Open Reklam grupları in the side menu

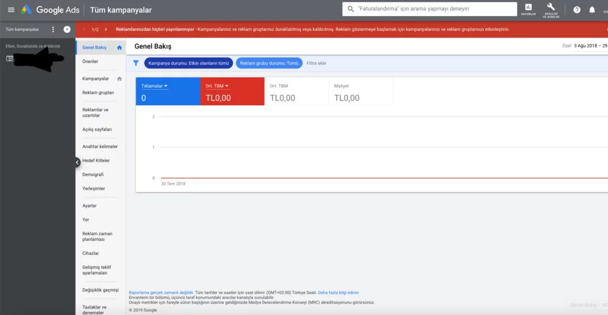(x=98, y=93)
